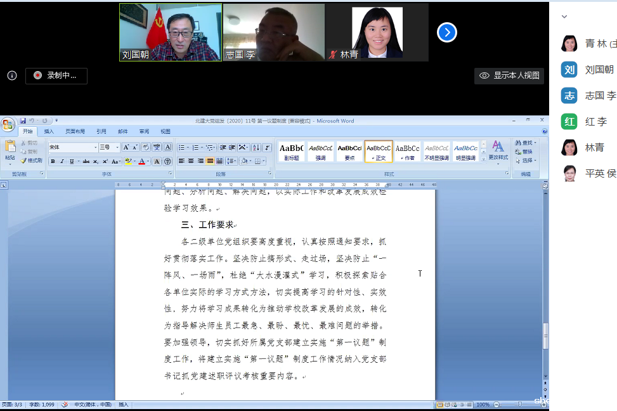Viewport: 617px width, 411px height.
Task: Click the 替换 Replace button
Action: (526, 152)
